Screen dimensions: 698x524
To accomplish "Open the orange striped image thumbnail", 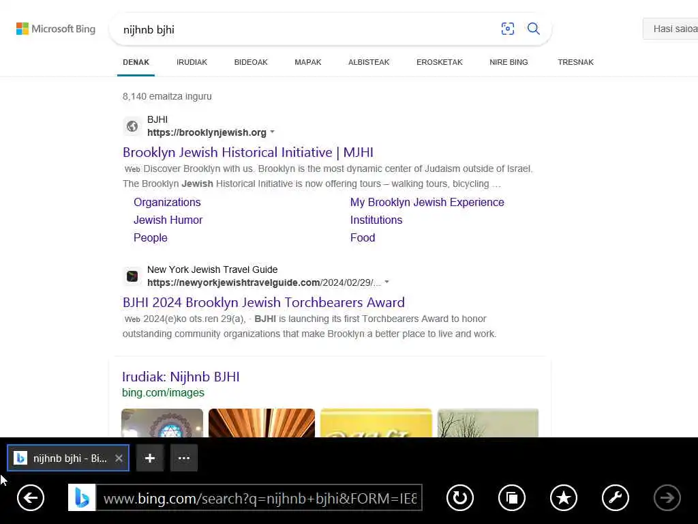I will tap(262, 423).
